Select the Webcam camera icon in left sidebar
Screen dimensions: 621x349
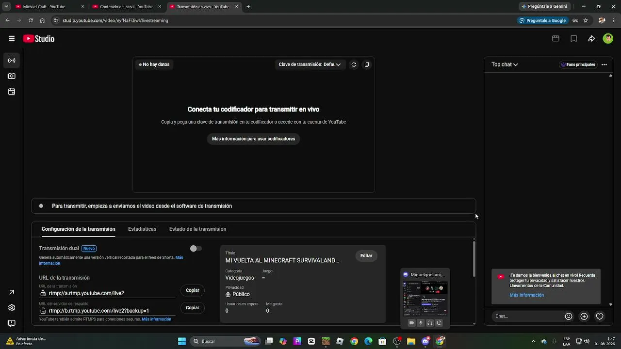coord(12,76)
